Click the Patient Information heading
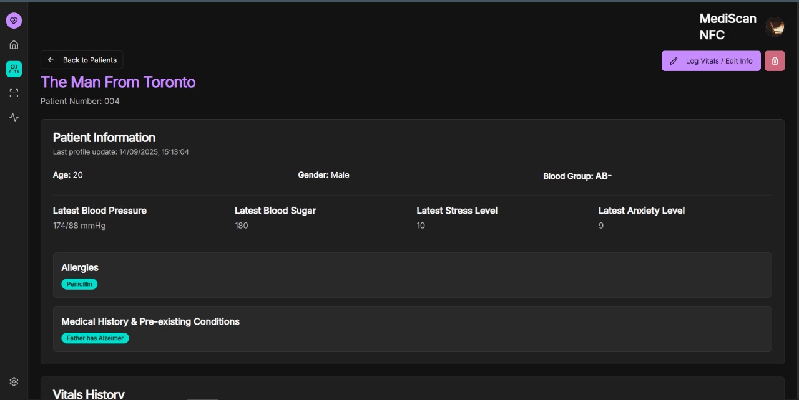 click(104, 138)
